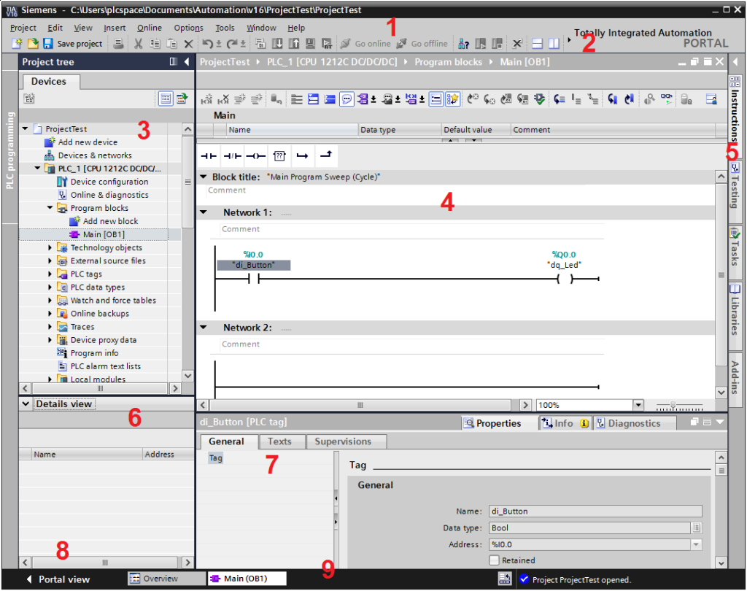Click the tag Name input field
This screenshot has height=591, width=747.
click(x=594, y=511)
